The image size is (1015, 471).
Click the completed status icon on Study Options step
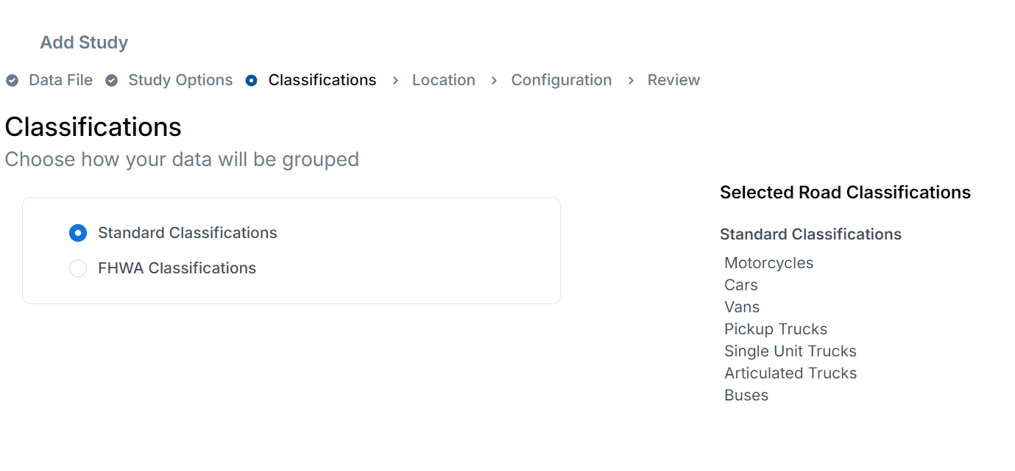point(110,80)
